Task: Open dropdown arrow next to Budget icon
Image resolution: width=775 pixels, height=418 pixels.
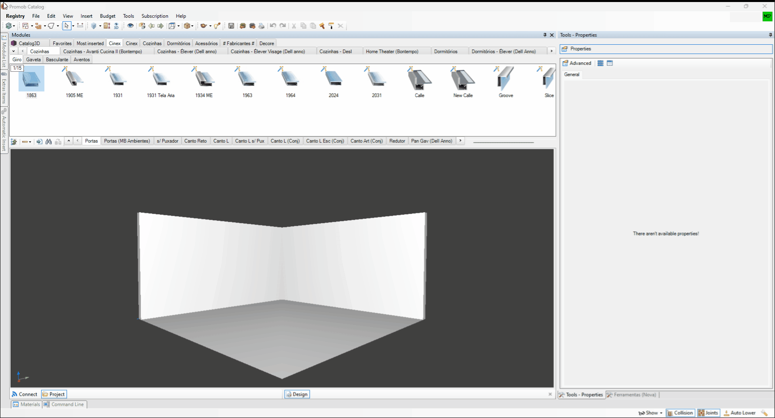Action: 14,26
